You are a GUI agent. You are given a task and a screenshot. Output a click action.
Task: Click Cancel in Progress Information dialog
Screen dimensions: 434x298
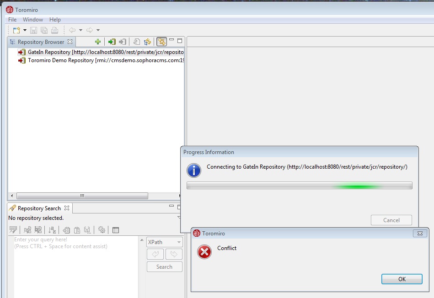coord(391,220)
